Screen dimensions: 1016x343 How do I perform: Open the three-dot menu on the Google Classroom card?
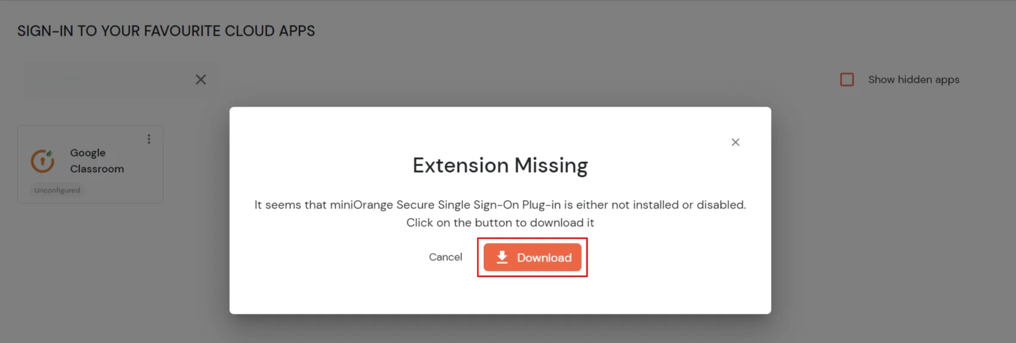pos(149,139)
